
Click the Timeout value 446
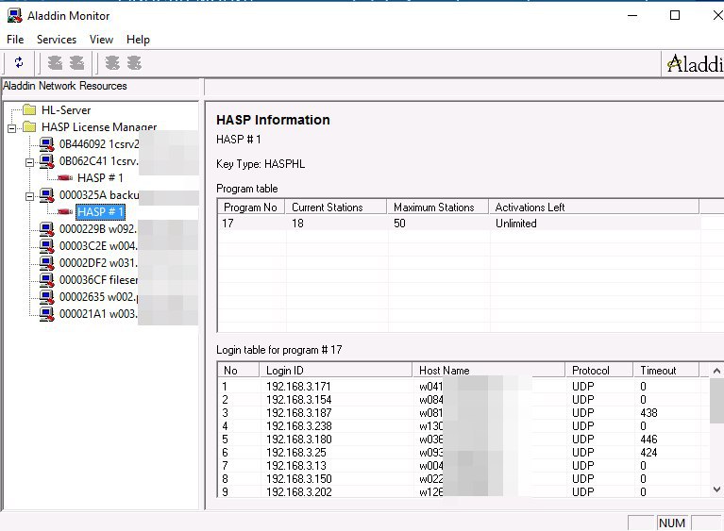click(x=648, y=440)
